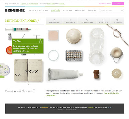Open the female condom image

click(96, 46)
